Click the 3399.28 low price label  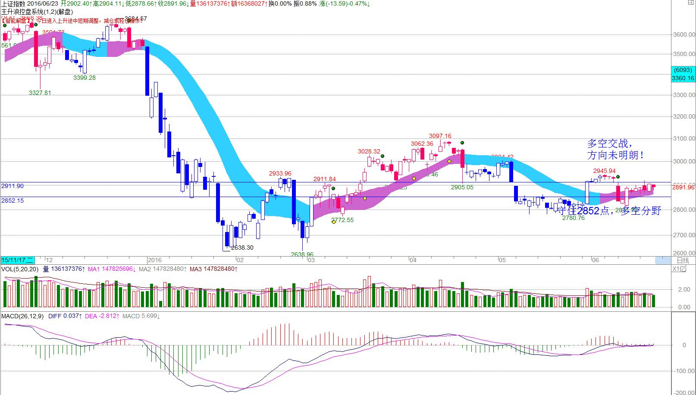coord(85,78)
